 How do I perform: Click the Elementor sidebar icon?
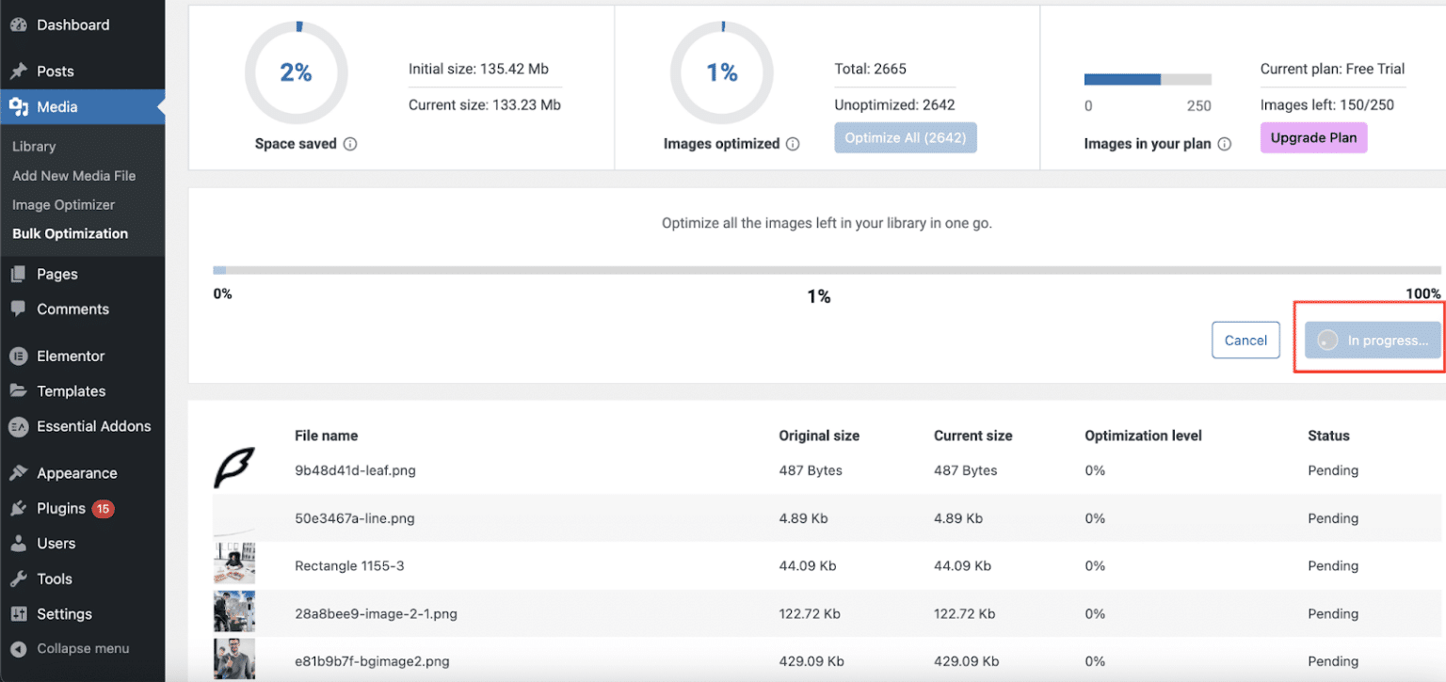21,356
